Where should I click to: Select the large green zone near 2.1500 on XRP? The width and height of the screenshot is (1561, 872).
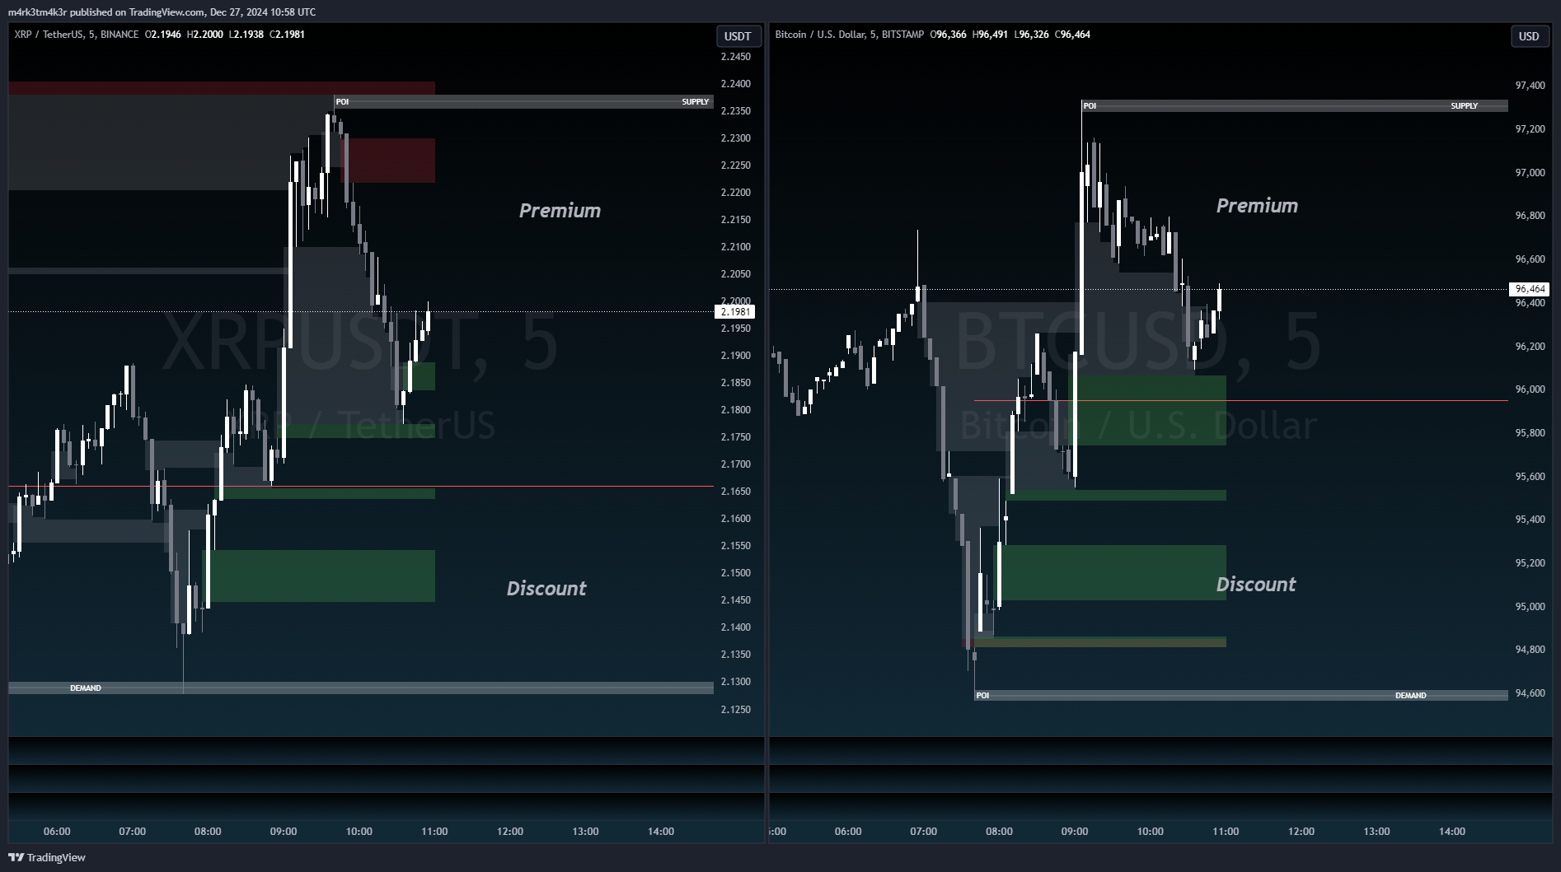tap(320, 576)
